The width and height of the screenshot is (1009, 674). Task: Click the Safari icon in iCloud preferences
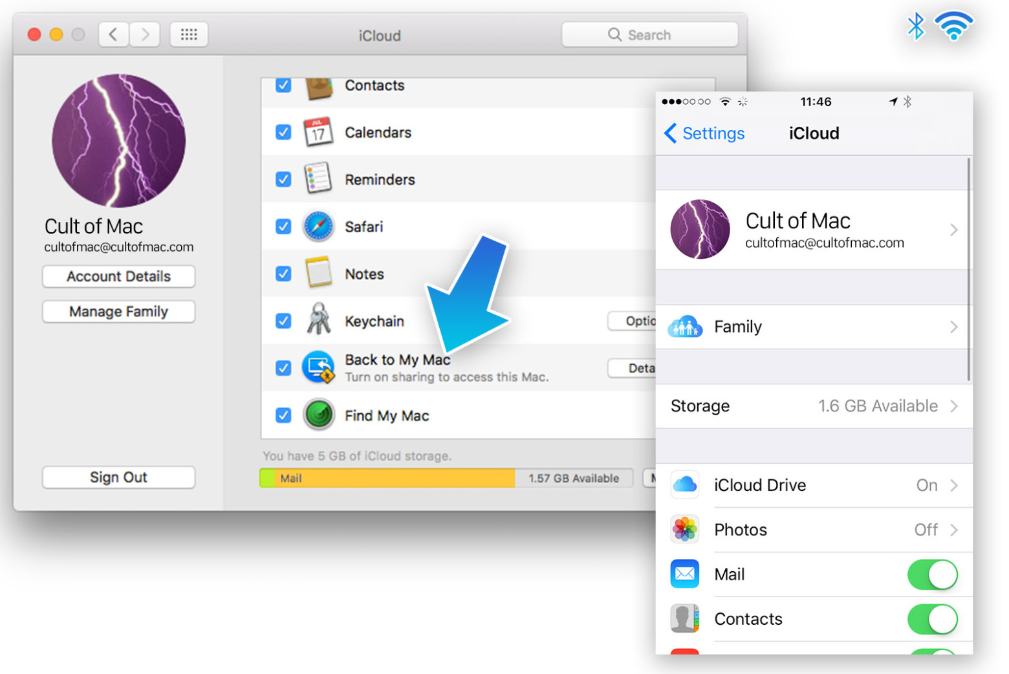320,226
